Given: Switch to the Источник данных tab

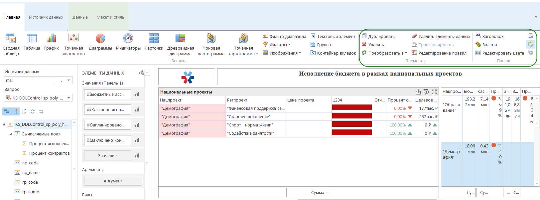Looking at the screenshot, I should (x=46, y=17).
